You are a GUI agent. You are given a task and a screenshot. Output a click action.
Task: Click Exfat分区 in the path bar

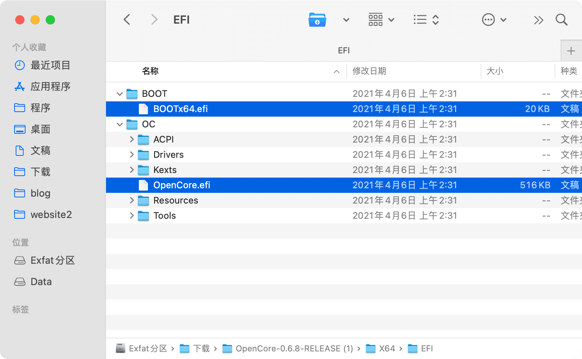pyautogui.click(x=141, y=348)
